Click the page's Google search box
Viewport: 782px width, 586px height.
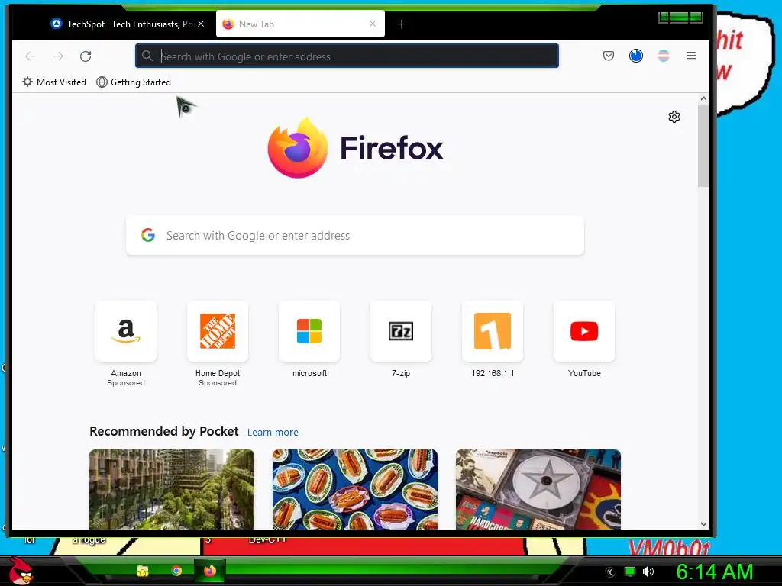pos(354,235)
